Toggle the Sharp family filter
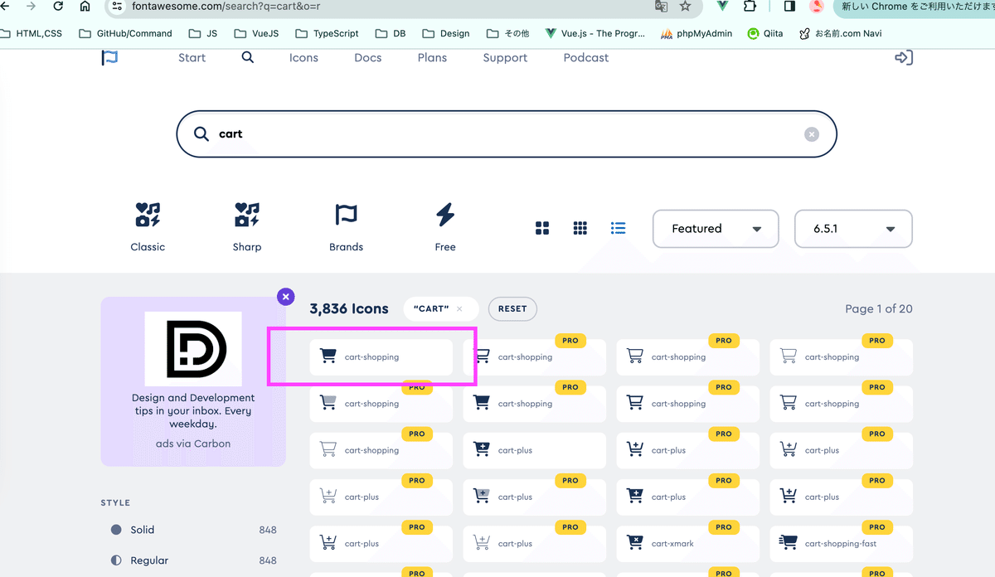Viewport: 995px width, 577px height. click(x=247, y=227)
